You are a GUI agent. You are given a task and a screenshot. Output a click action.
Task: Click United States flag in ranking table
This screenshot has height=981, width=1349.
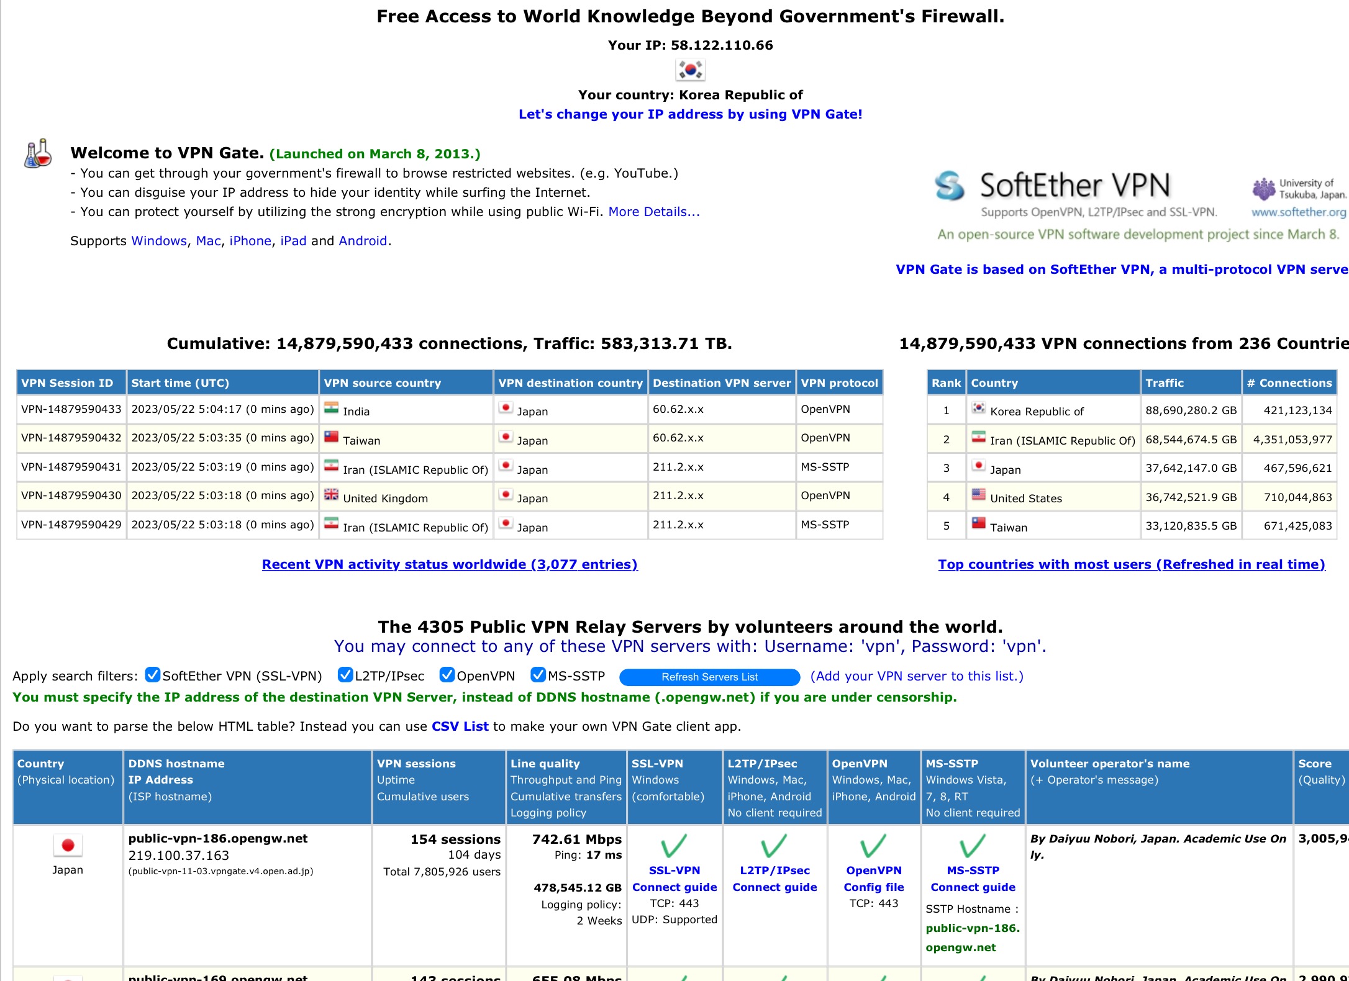(x=978, y=495)
